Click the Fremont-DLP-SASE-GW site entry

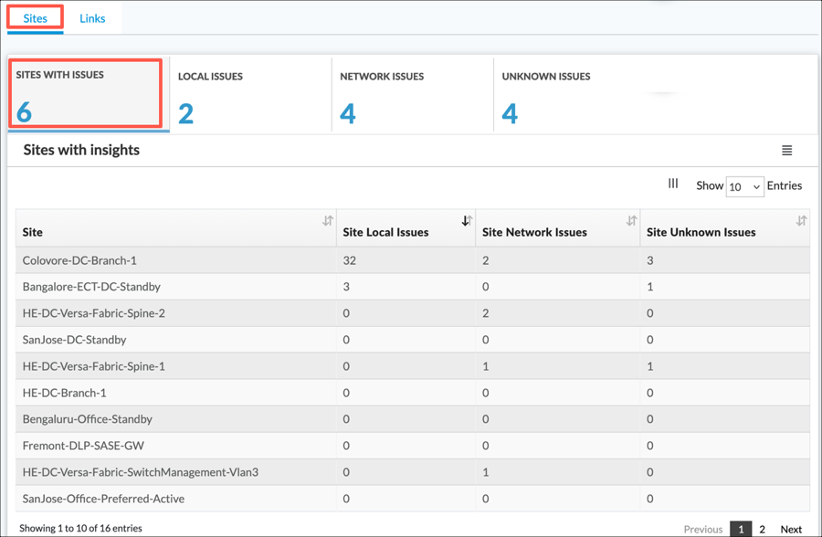tap(83, 446)
